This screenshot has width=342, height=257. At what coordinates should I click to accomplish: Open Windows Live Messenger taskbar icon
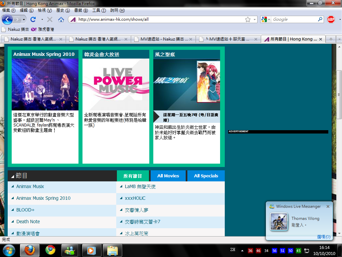70,250
